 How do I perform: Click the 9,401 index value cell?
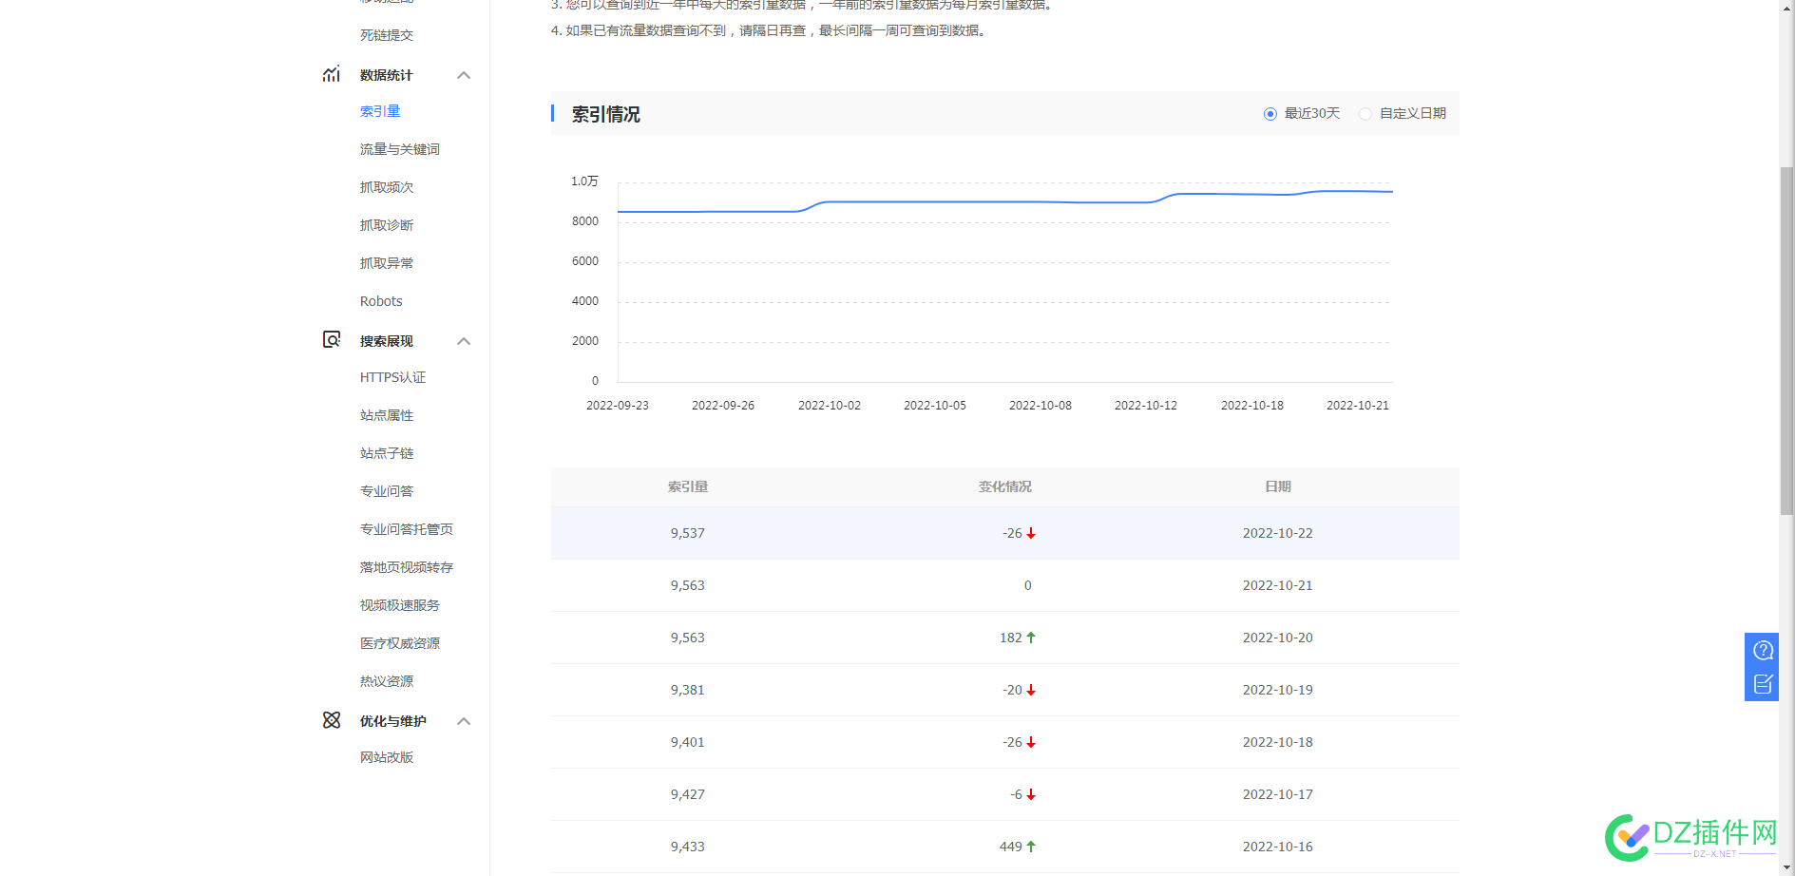pos(688,742)
